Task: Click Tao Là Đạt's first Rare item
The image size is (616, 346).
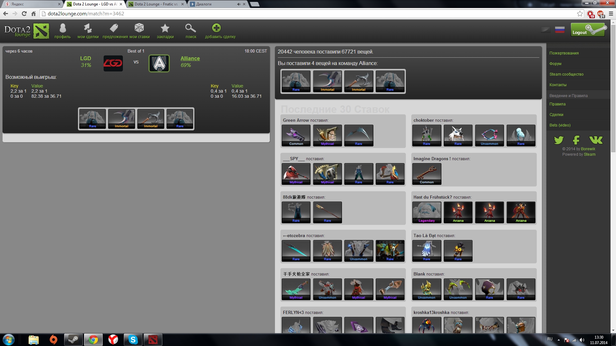Action: click(x=427, y=251)
